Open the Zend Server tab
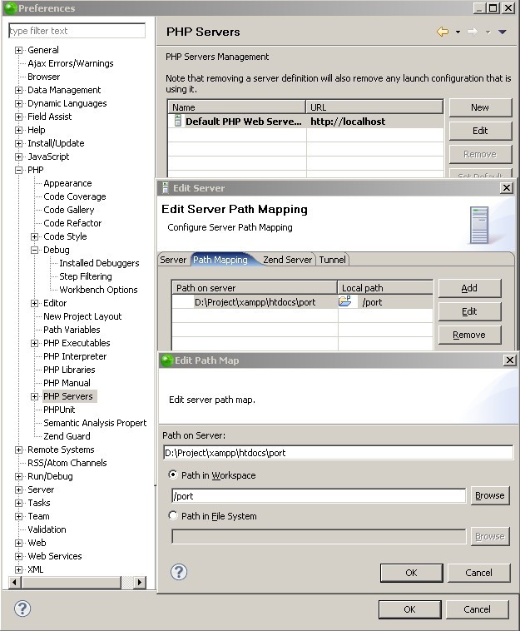This screenshot has width=520, height=631. pos(288,260)
